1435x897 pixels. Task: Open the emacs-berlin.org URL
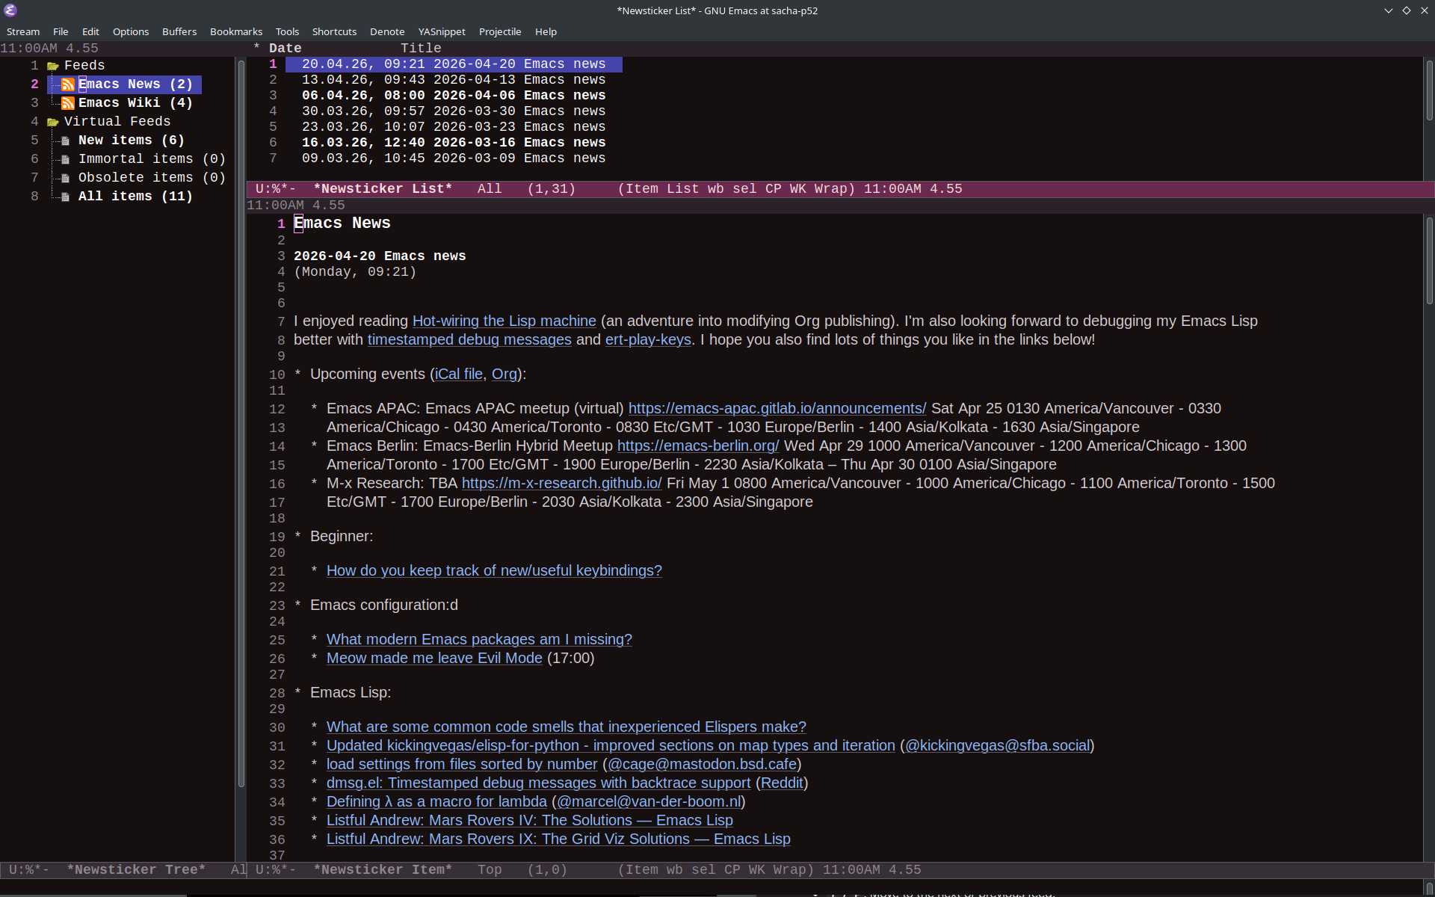click(x=698, y=446)
